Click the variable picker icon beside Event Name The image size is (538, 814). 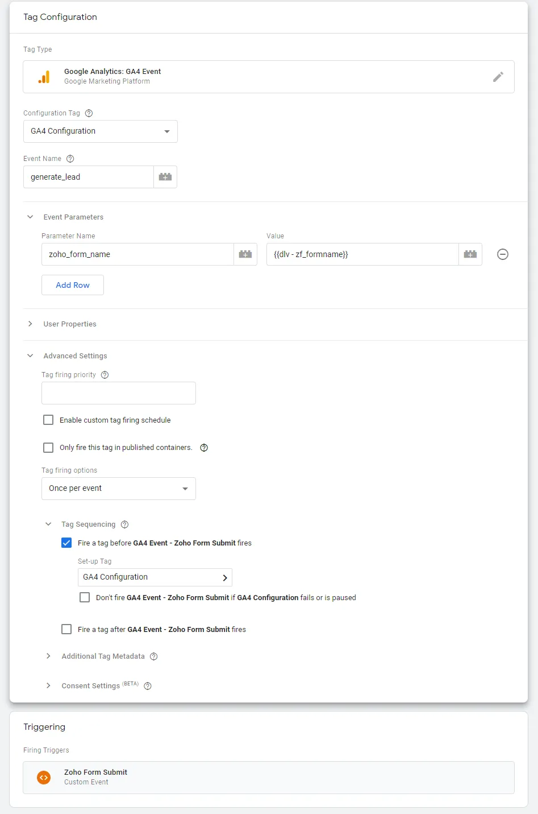(x=165, y=177)
